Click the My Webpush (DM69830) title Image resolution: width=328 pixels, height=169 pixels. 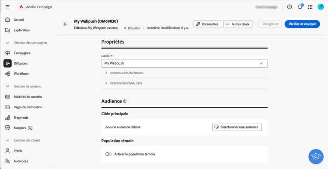96,21
